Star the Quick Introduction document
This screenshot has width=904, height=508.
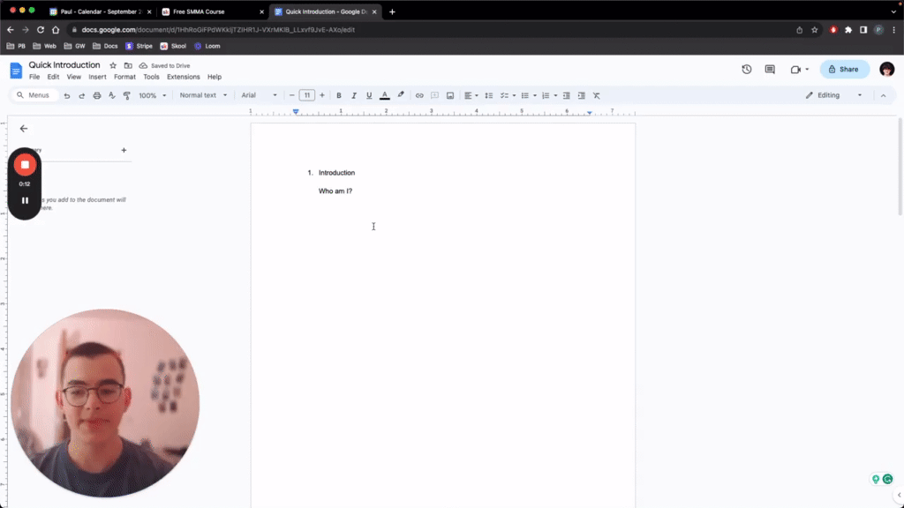point(111,64)
